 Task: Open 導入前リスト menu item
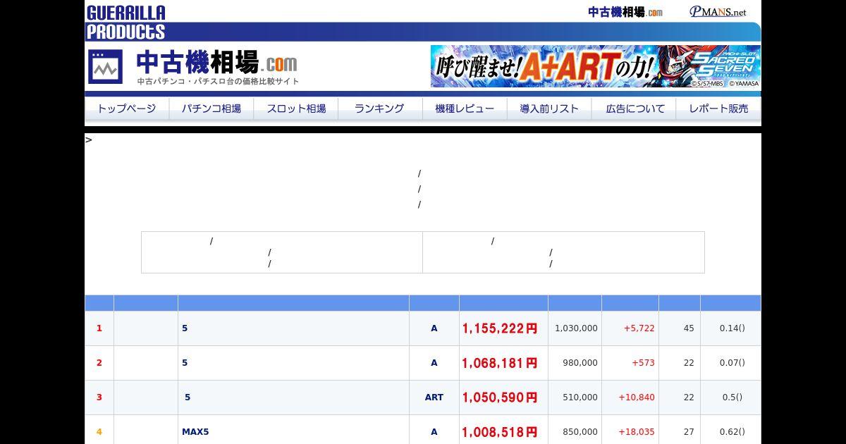coord(549,109)
